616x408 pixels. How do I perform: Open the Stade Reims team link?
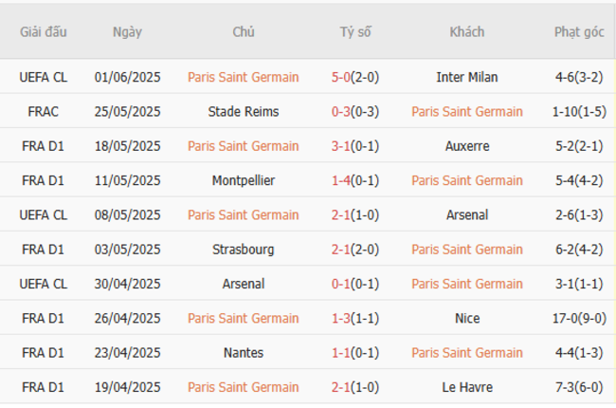click(244, 112)
